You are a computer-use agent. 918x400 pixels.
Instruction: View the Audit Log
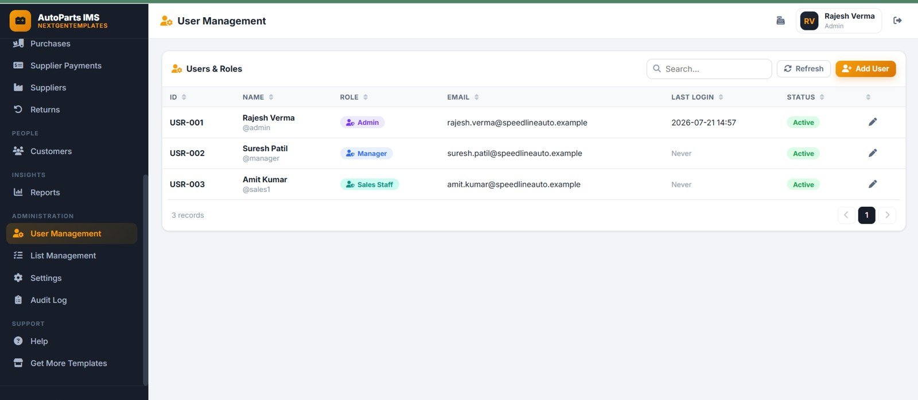click(x=72, y=300)
